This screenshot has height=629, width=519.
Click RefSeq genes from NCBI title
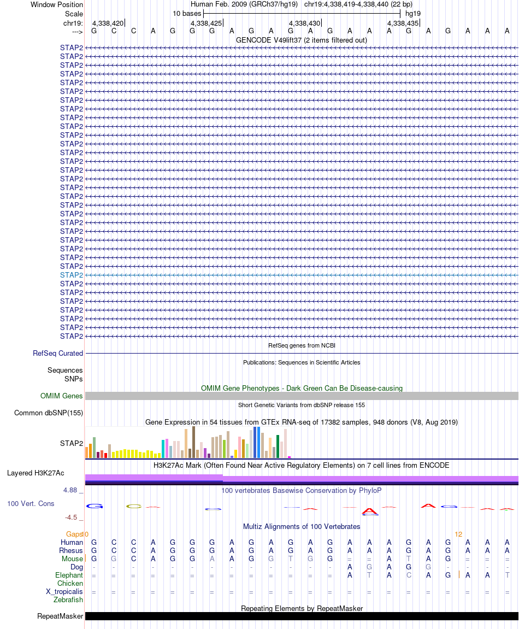(302, 345)
